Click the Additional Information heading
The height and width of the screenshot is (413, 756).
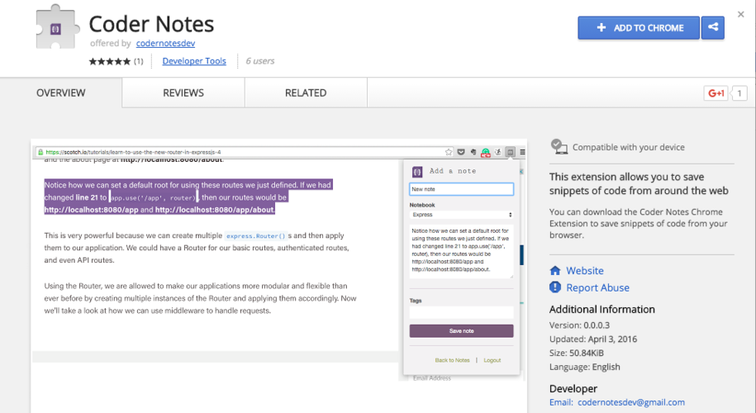601,309
